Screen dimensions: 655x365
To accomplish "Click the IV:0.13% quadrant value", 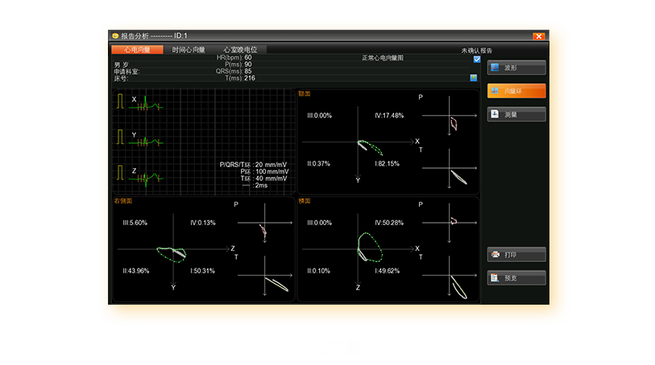I will pos(203,223).
